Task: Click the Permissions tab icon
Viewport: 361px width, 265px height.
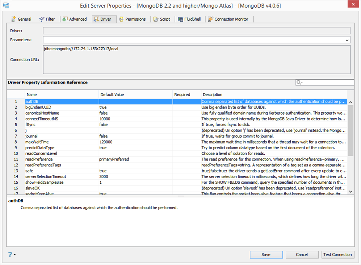Action: pyautogui.click(x=121, y=19)
